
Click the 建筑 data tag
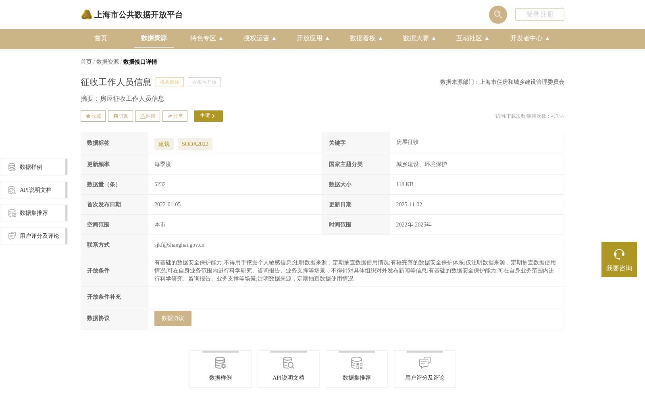coord(164,144)
